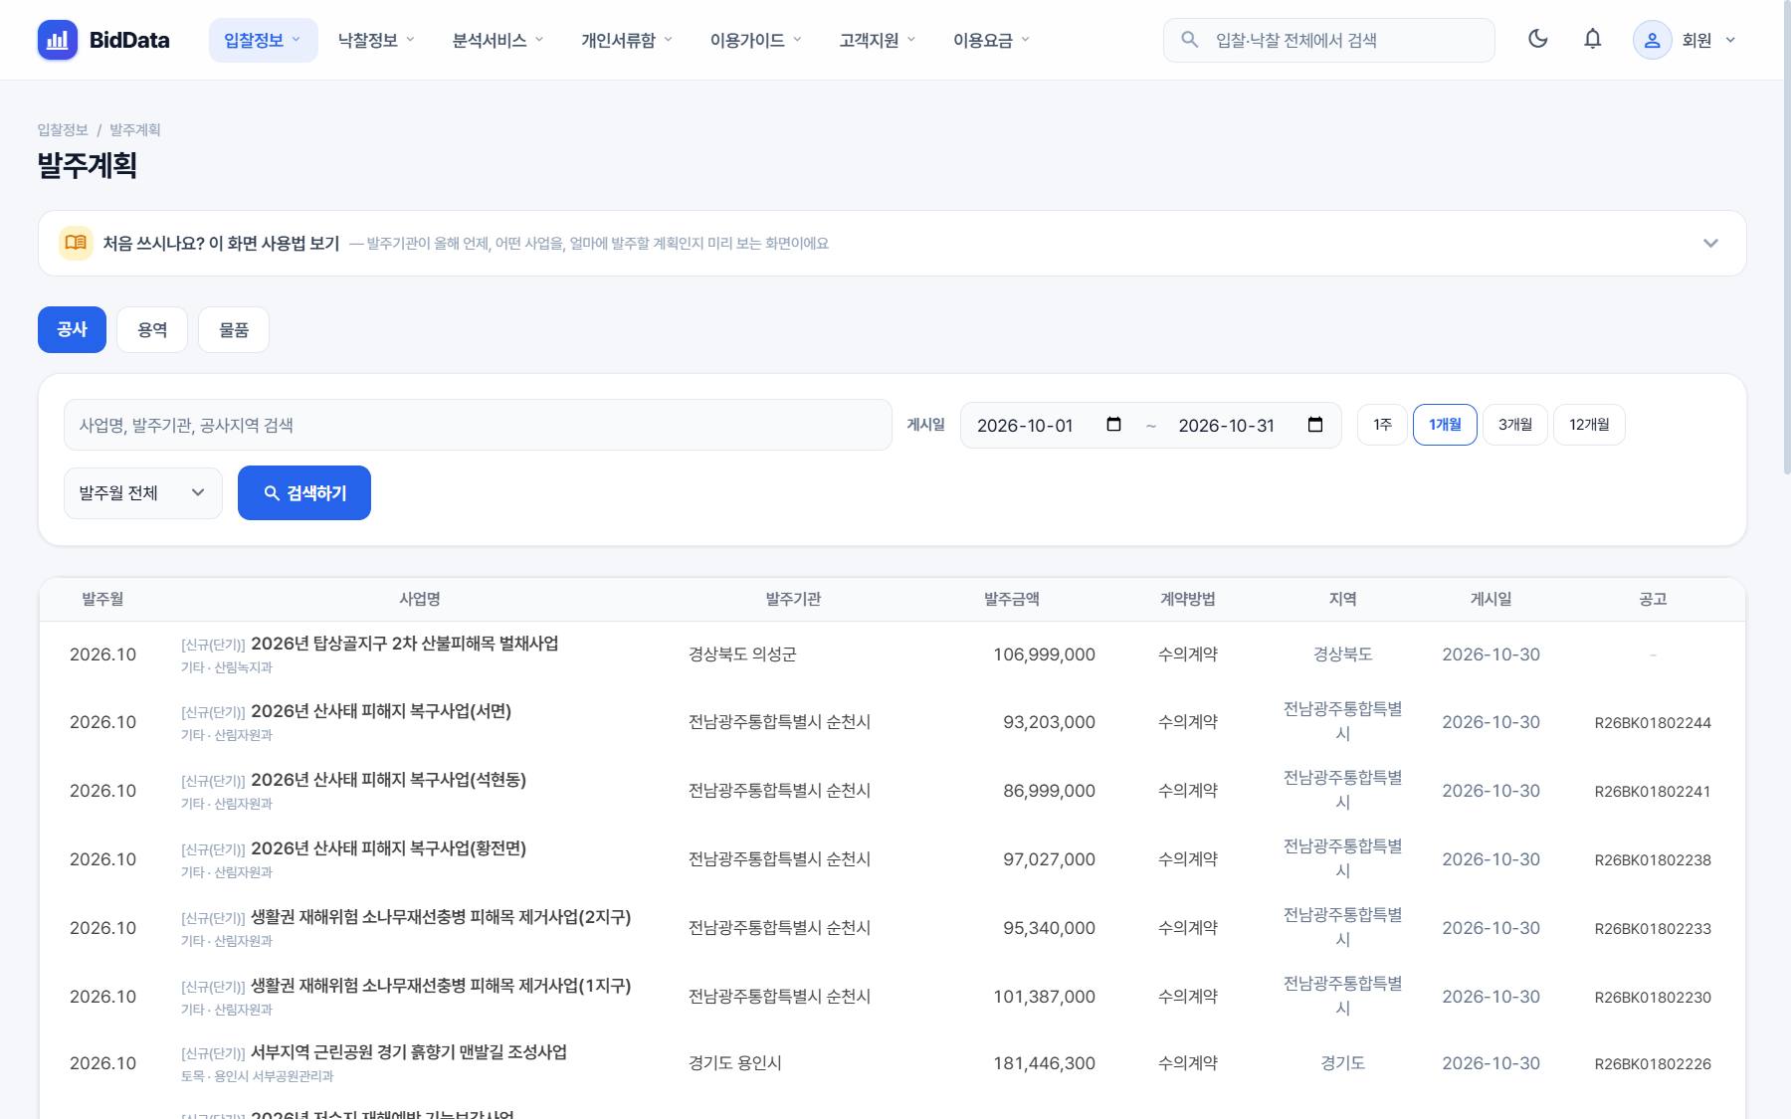Click the 검색하기 button
Image resolution: width=1791 pixels, height=1119 pixels.
pos(304,493)
